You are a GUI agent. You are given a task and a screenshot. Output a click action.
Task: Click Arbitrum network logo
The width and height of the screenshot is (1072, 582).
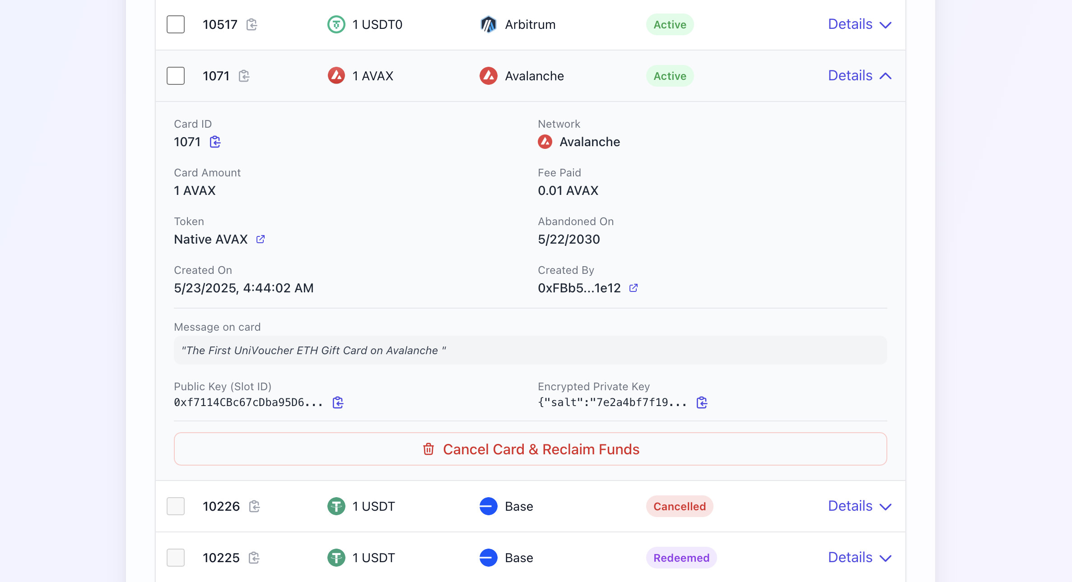489,24
